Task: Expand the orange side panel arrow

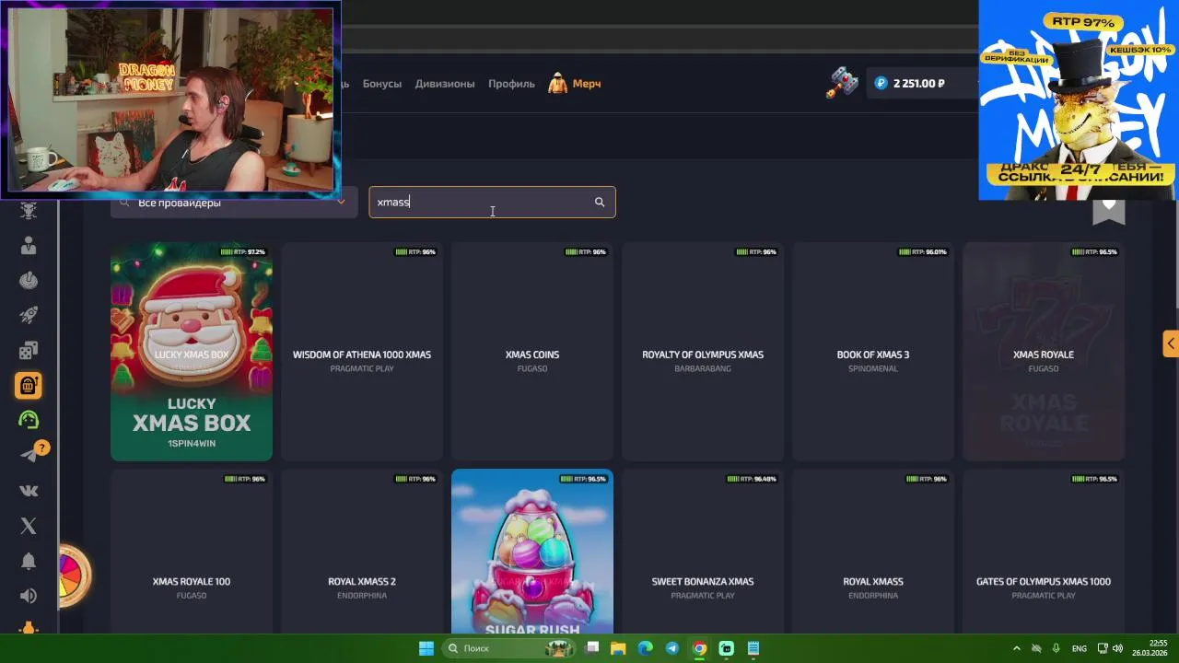Action: 1170,343
